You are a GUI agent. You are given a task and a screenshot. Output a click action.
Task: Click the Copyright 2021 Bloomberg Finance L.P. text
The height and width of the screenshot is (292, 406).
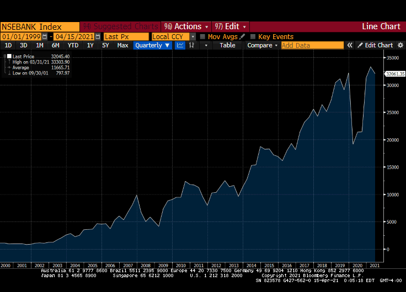pyautogui.click(x=313, y=275)
